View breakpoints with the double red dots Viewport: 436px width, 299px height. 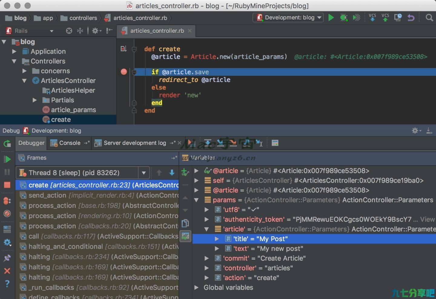click(7, 201)
